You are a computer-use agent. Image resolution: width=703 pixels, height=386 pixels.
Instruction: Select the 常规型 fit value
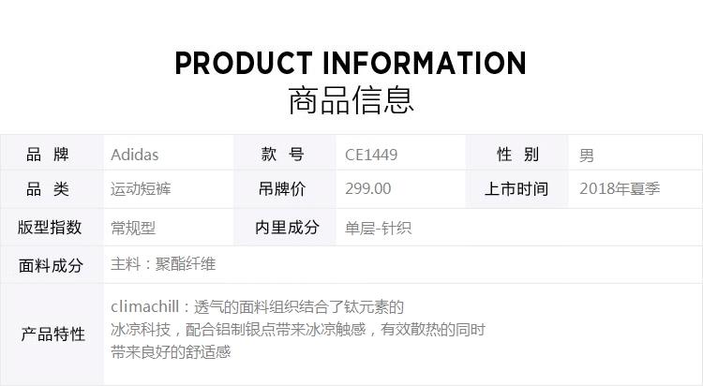pyautogui.click(x=133, y=229)
